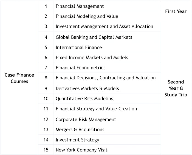
Task: Select Financial Modeling and Value text
Action: pyautogui.click(x=87, y=16)
